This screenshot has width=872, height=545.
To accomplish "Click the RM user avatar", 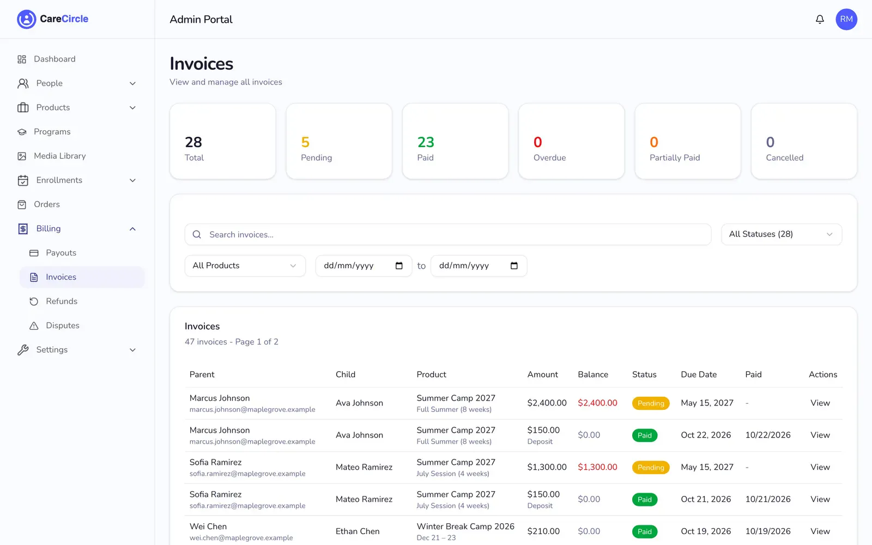I will click(846, 19).
